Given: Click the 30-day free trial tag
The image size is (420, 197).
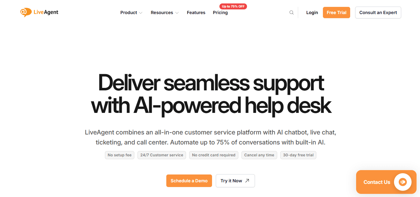Looking at the screenshot, I should coord(298,155).
